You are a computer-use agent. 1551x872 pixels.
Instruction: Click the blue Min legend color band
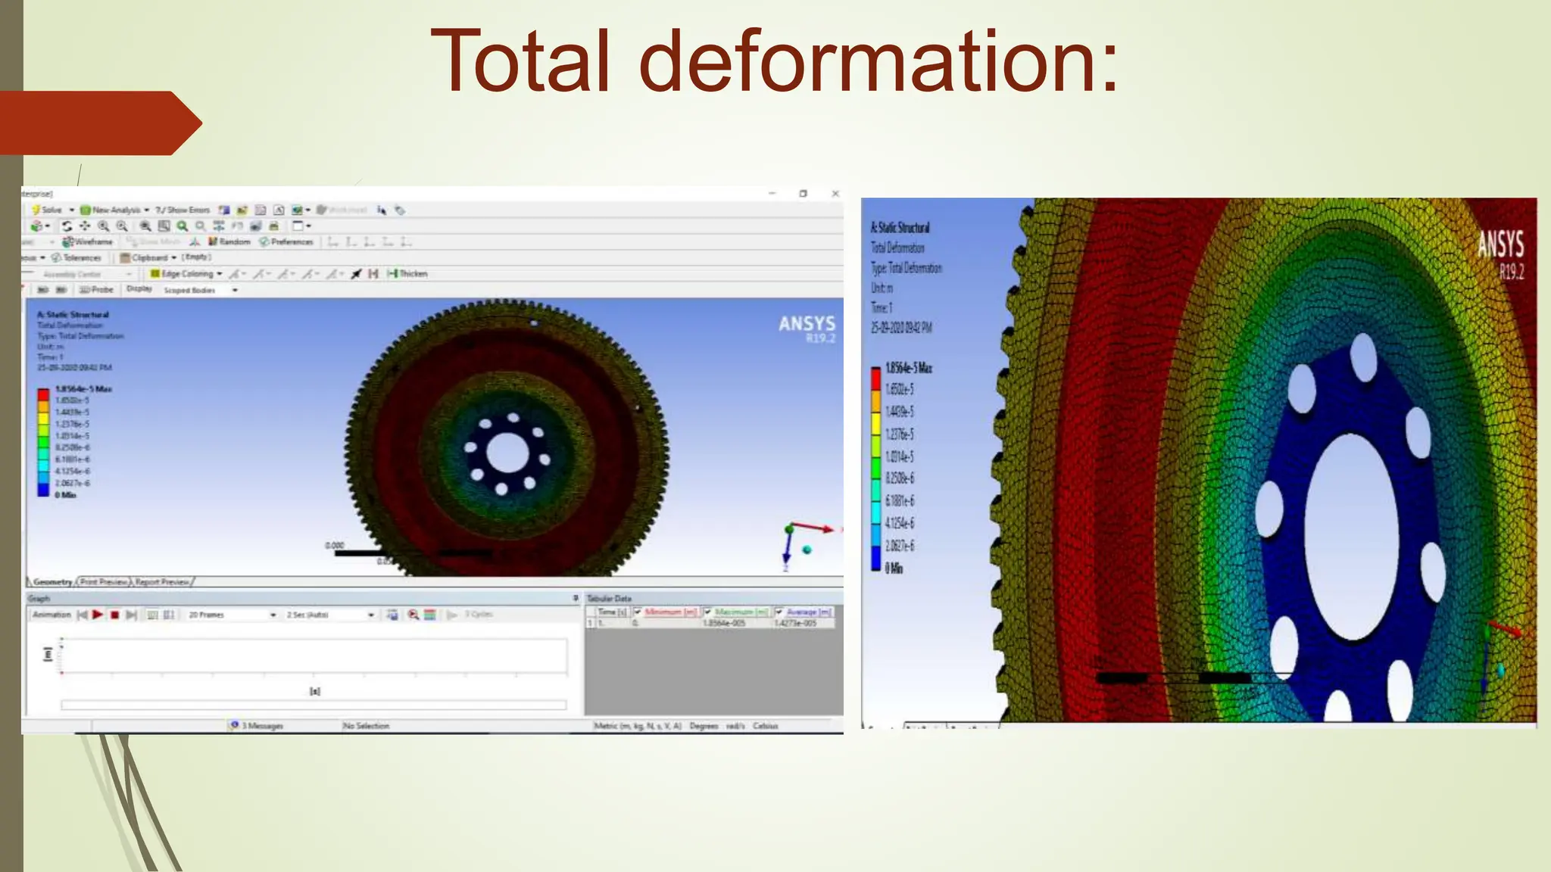click(x=43, y=490)
